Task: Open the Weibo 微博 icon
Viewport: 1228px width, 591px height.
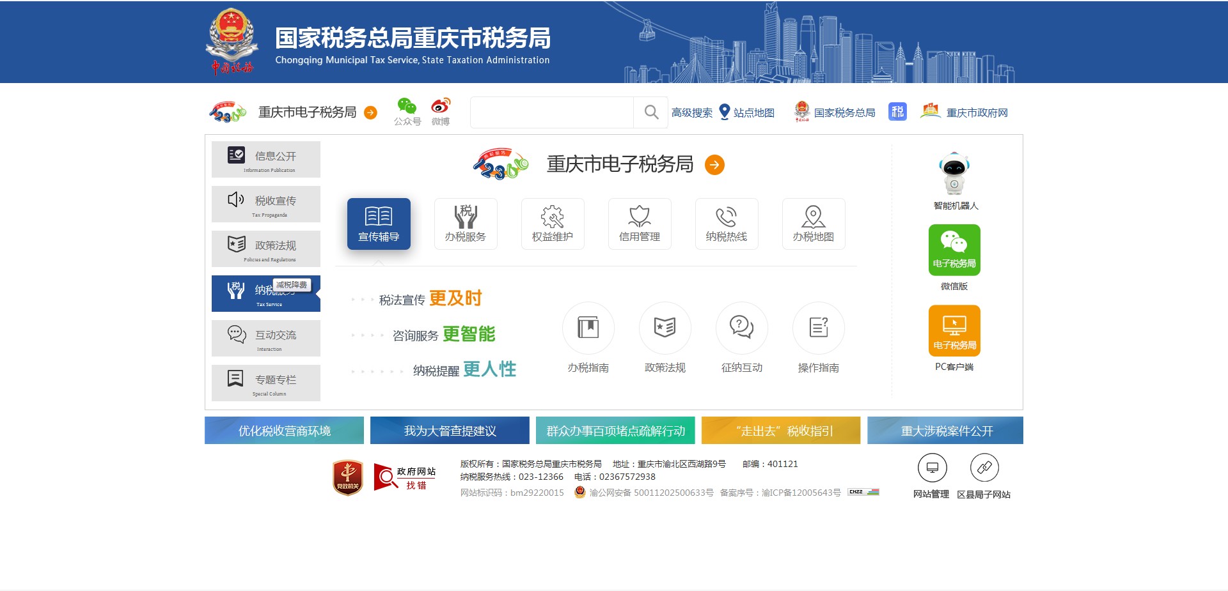Action: click(x=441, y=105)
